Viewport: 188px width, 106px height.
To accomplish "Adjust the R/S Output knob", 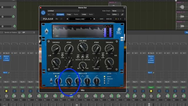I will click(x=109, y=62).
